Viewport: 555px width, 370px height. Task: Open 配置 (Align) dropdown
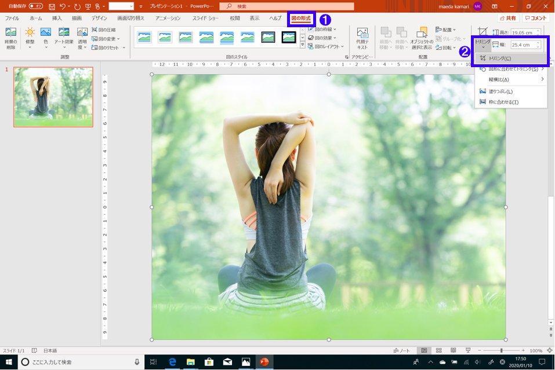pyautogui.click(x=445, y=30)
